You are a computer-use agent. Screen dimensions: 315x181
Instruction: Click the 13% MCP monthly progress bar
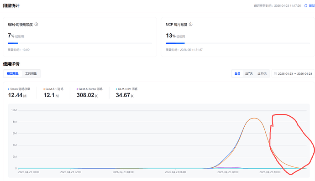point(238,43)
